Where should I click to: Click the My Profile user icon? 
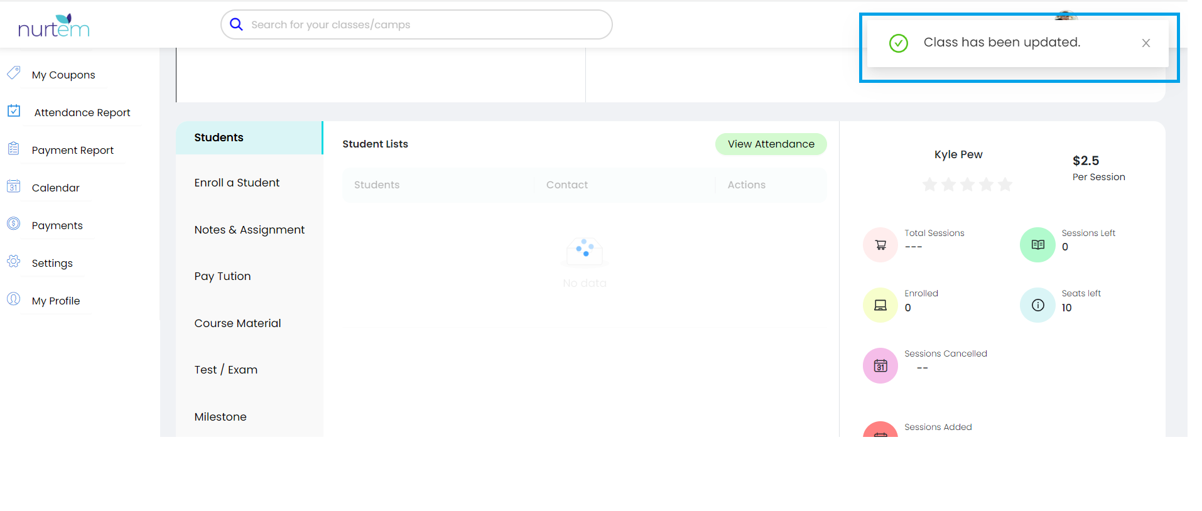click(14, 299)
